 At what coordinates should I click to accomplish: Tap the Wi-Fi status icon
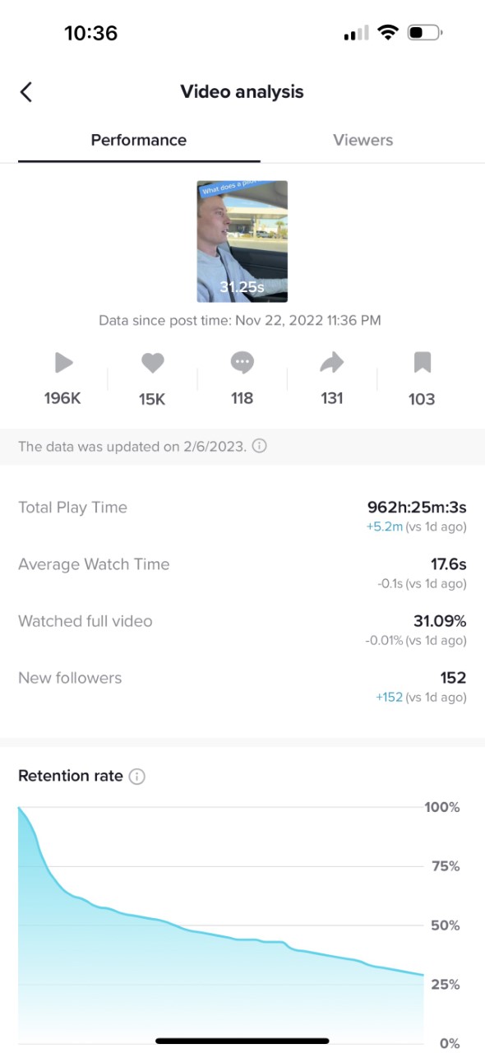click(x=386, y=33)
